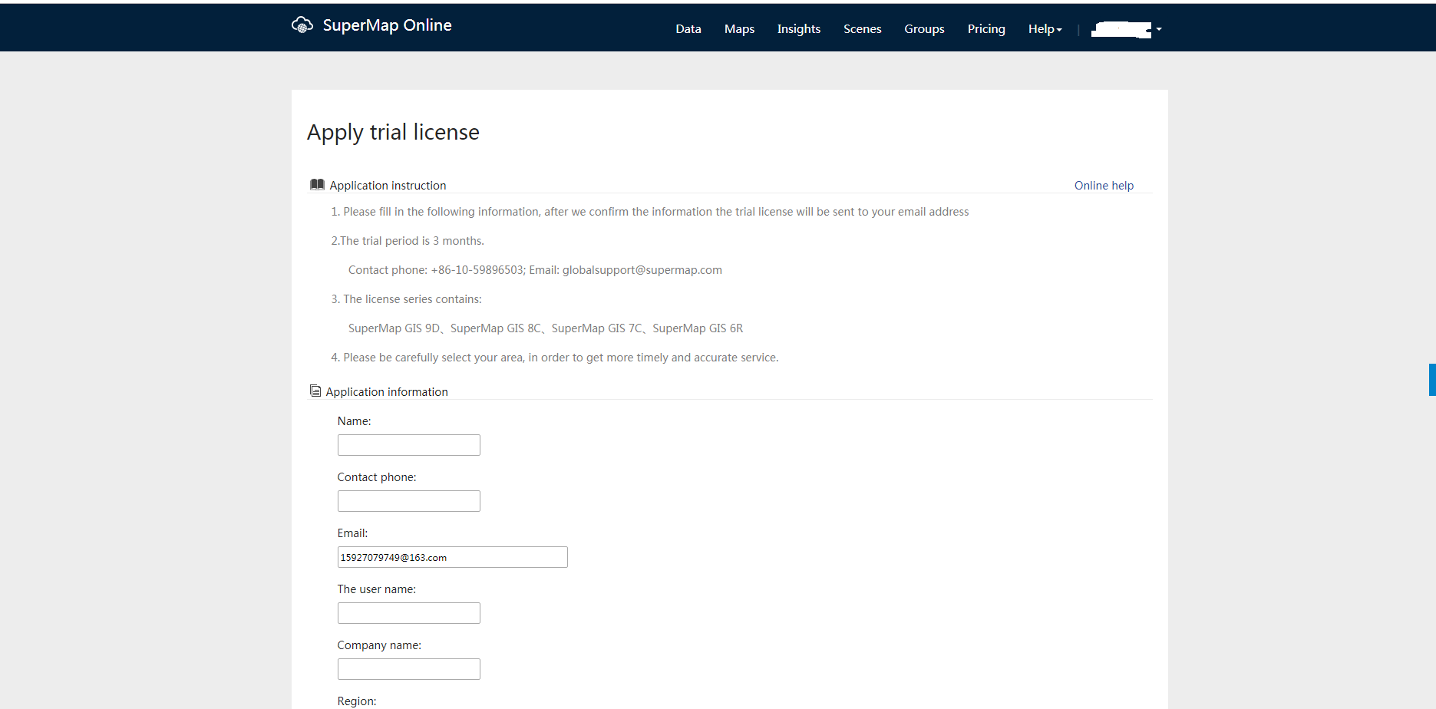1436x709 pixels.
Task: Click the SuperMap Online brand title
Action: [387, 25]
